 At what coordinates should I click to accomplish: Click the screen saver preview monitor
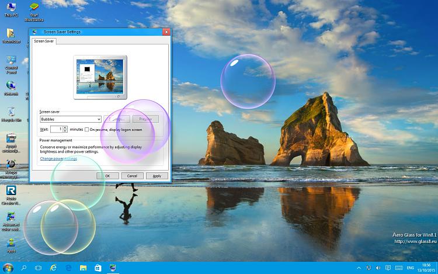(100, 77)
